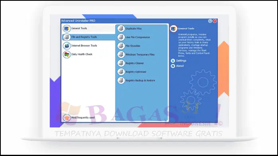
Task: Click the General Tools icon in the description panel
Action: [x=173, y=29]
